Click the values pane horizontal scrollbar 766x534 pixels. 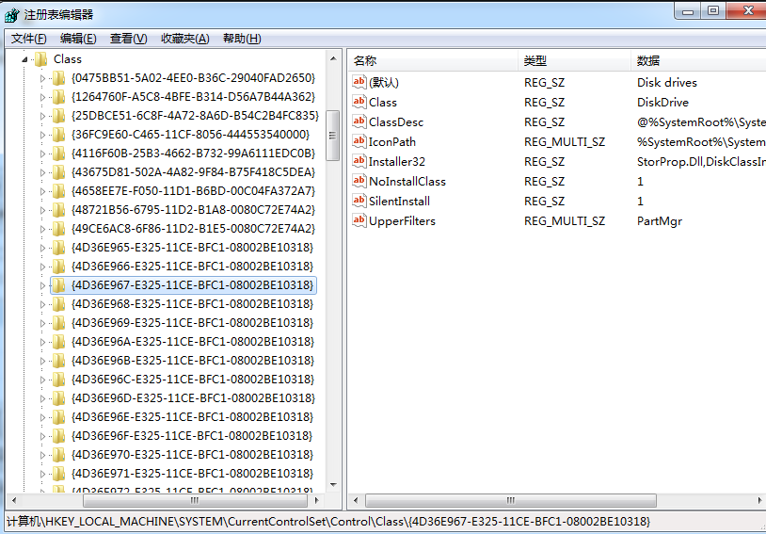click(508, 500)
